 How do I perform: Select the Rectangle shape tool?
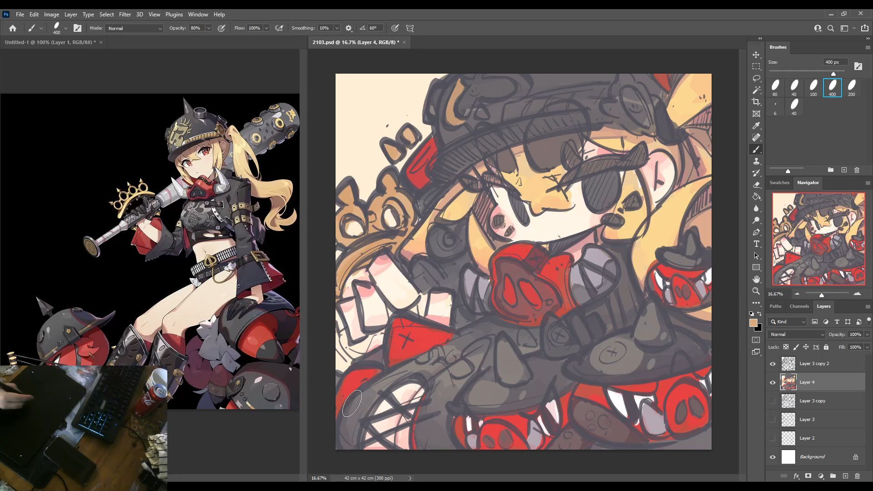click(x=756, y=267)
